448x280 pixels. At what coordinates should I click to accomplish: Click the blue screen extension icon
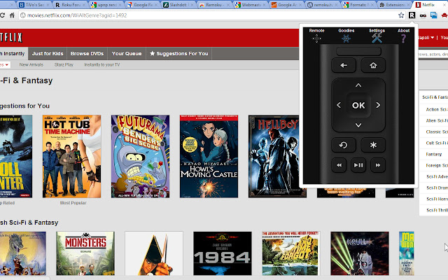(x=434, y=15)
